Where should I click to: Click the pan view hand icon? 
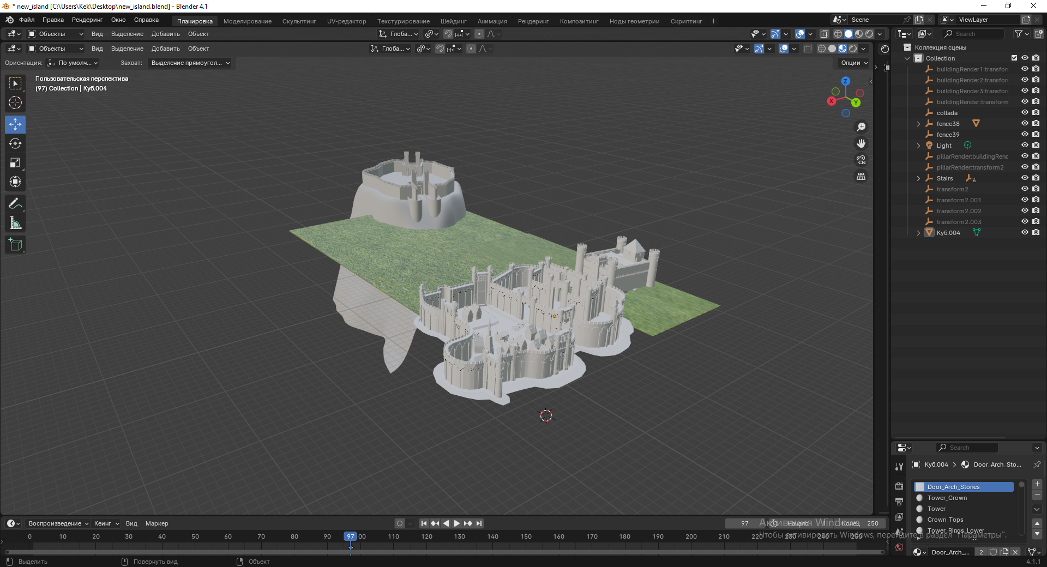coord(861,143)
